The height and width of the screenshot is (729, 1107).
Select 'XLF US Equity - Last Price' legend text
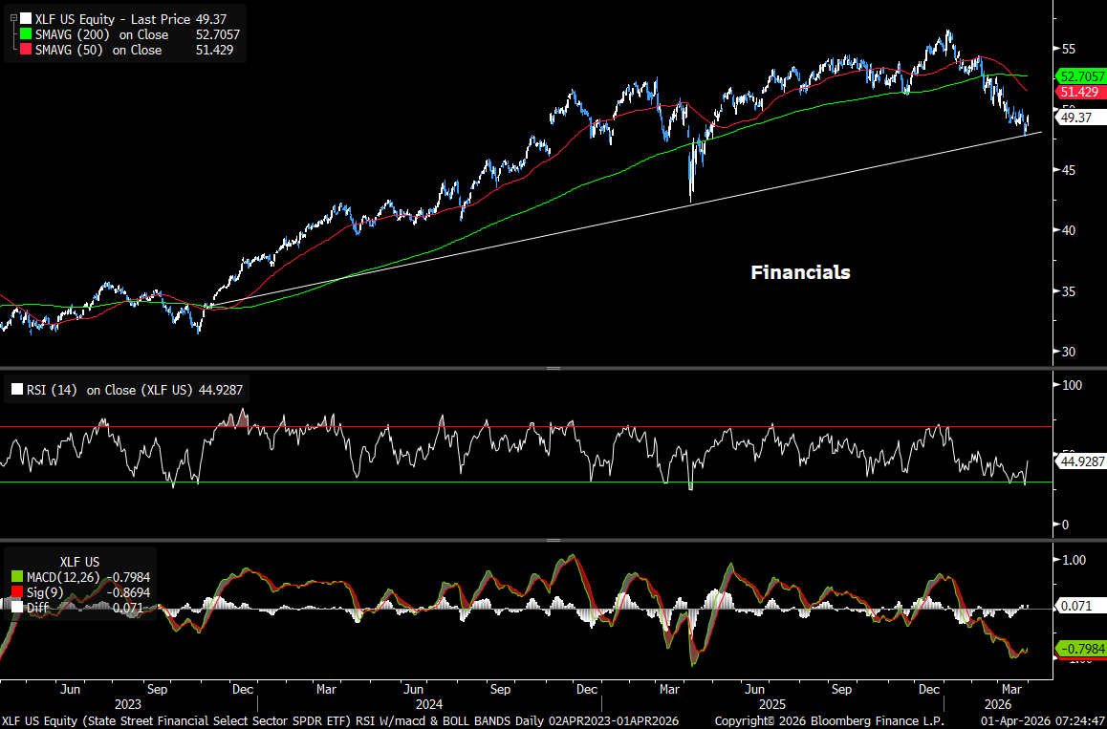(112, 19)
